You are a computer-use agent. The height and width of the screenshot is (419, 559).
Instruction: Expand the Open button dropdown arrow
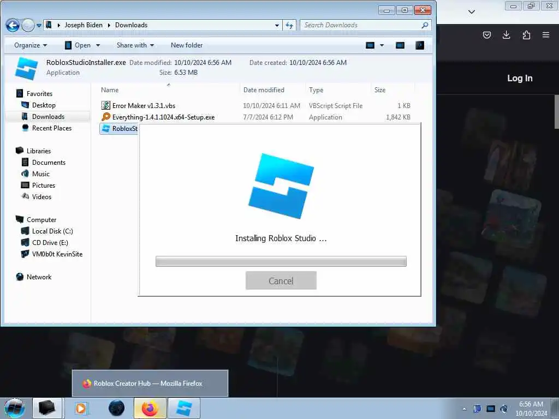[98, 45]
